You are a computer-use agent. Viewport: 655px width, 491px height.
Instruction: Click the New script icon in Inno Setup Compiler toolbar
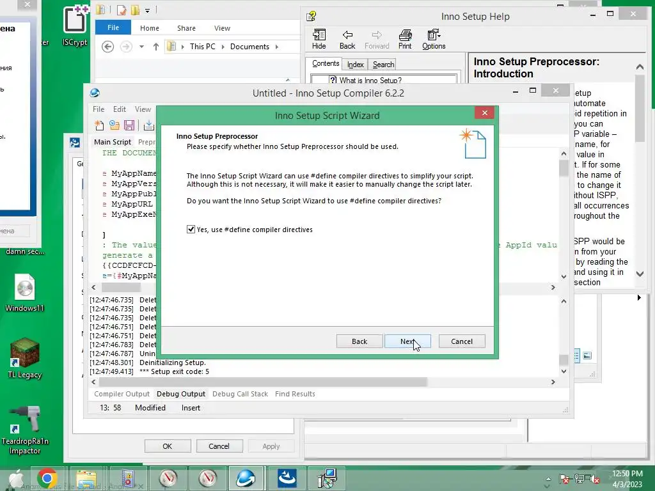99,125
